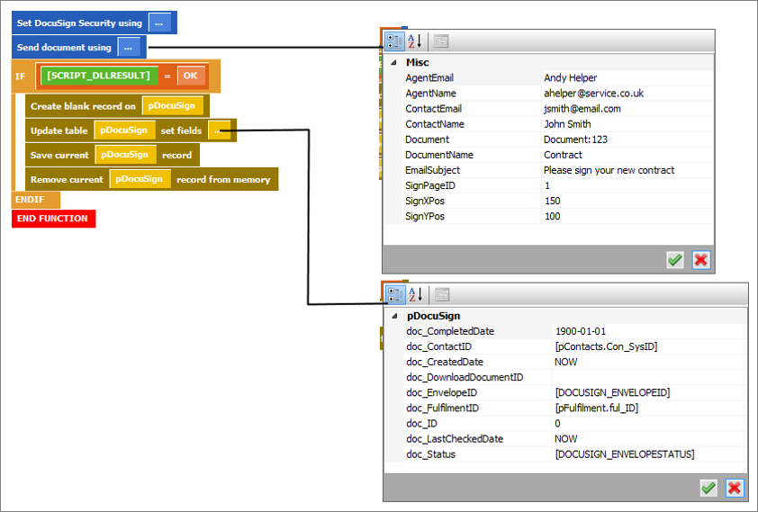Cancel Misc panel with red X

coord(701,260)
